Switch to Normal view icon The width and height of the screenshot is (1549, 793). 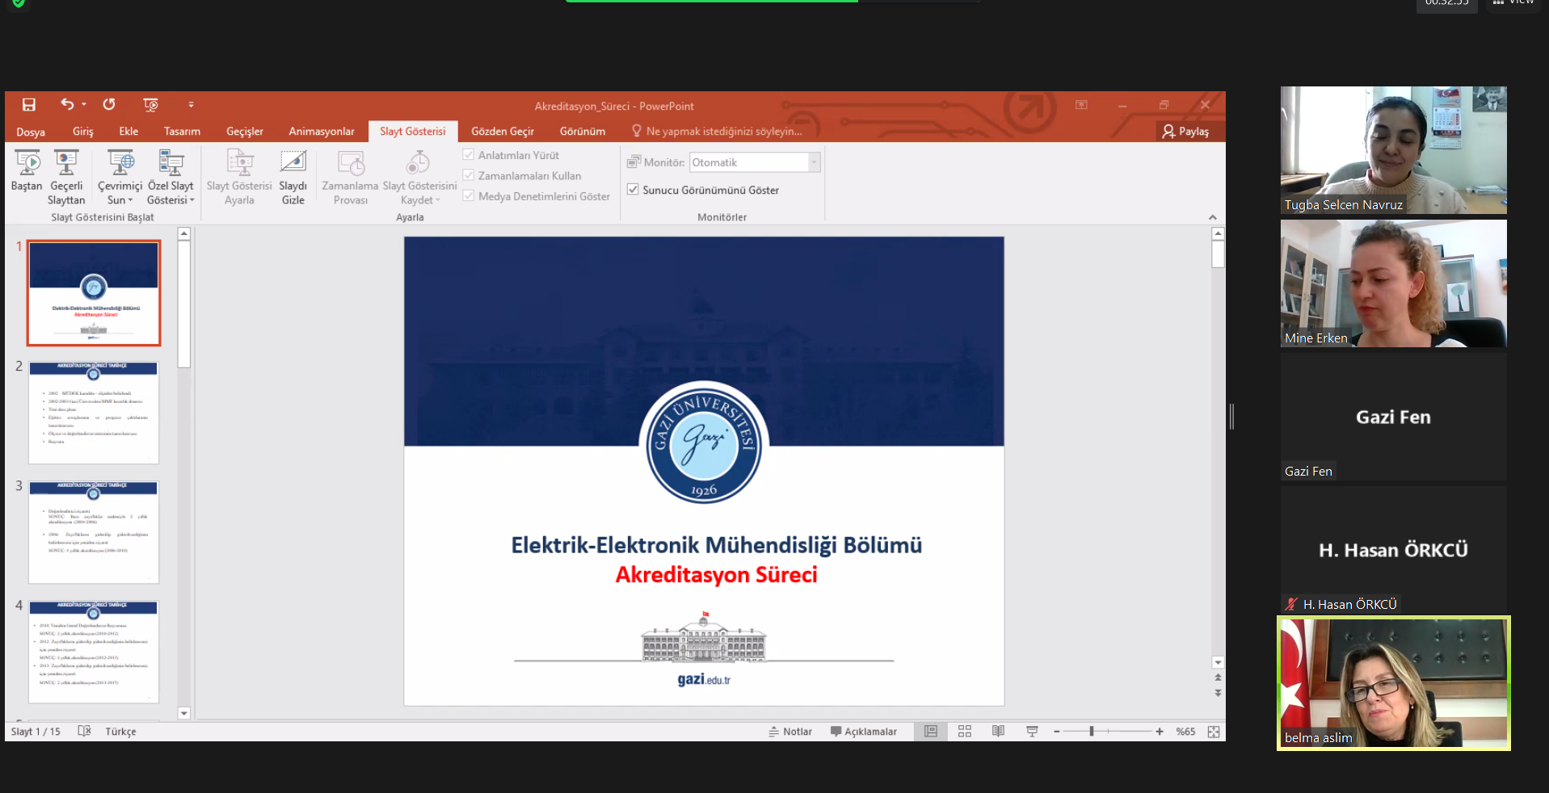click(x=931, y=731)
